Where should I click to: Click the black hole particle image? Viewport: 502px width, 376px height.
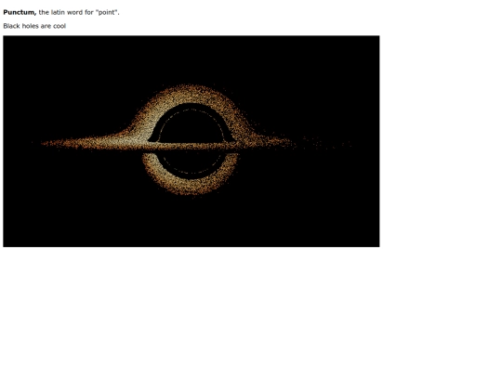click(192, 141)
